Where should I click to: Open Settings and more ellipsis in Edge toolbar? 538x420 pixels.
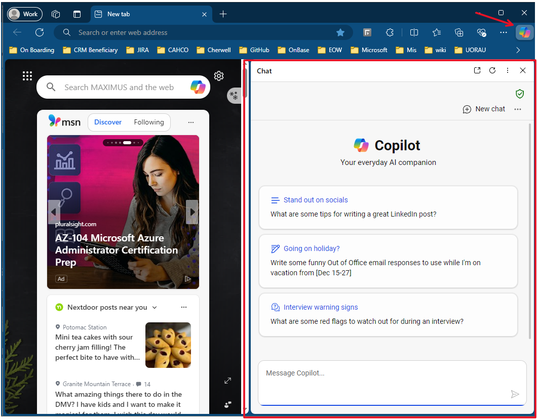click(503, 32)
